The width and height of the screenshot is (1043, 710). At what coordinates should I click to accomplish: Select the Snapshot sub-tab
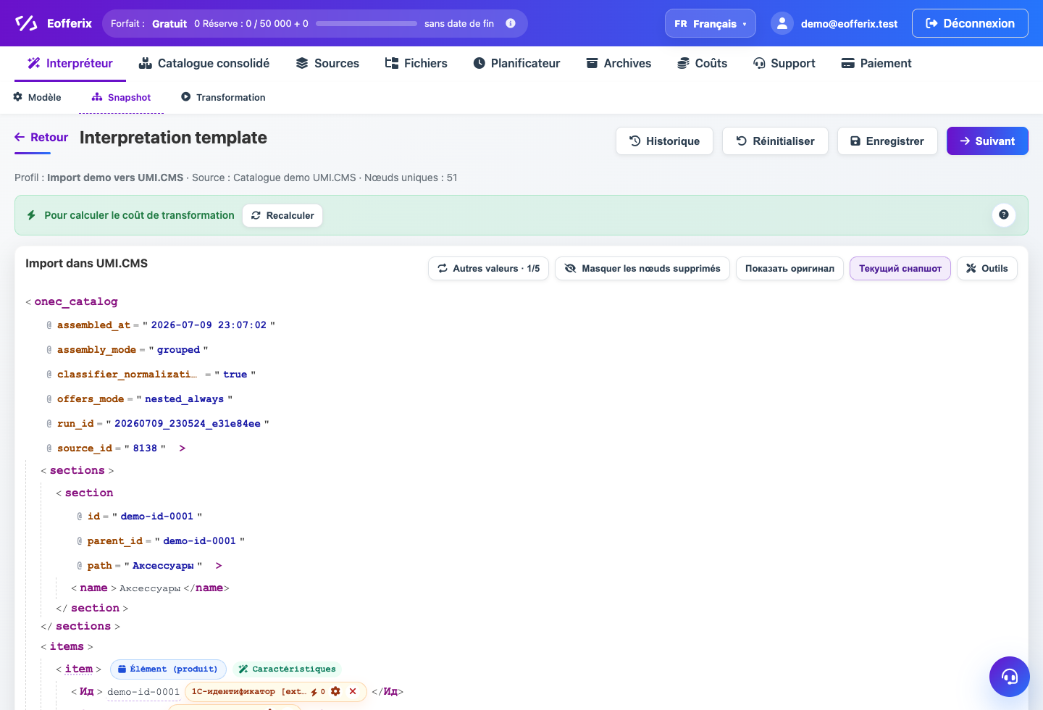121,97
